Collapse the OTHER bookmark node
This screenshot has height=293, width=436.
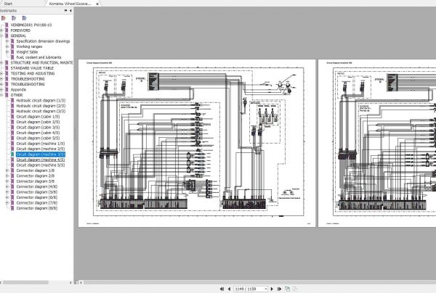tap(1, 95)
